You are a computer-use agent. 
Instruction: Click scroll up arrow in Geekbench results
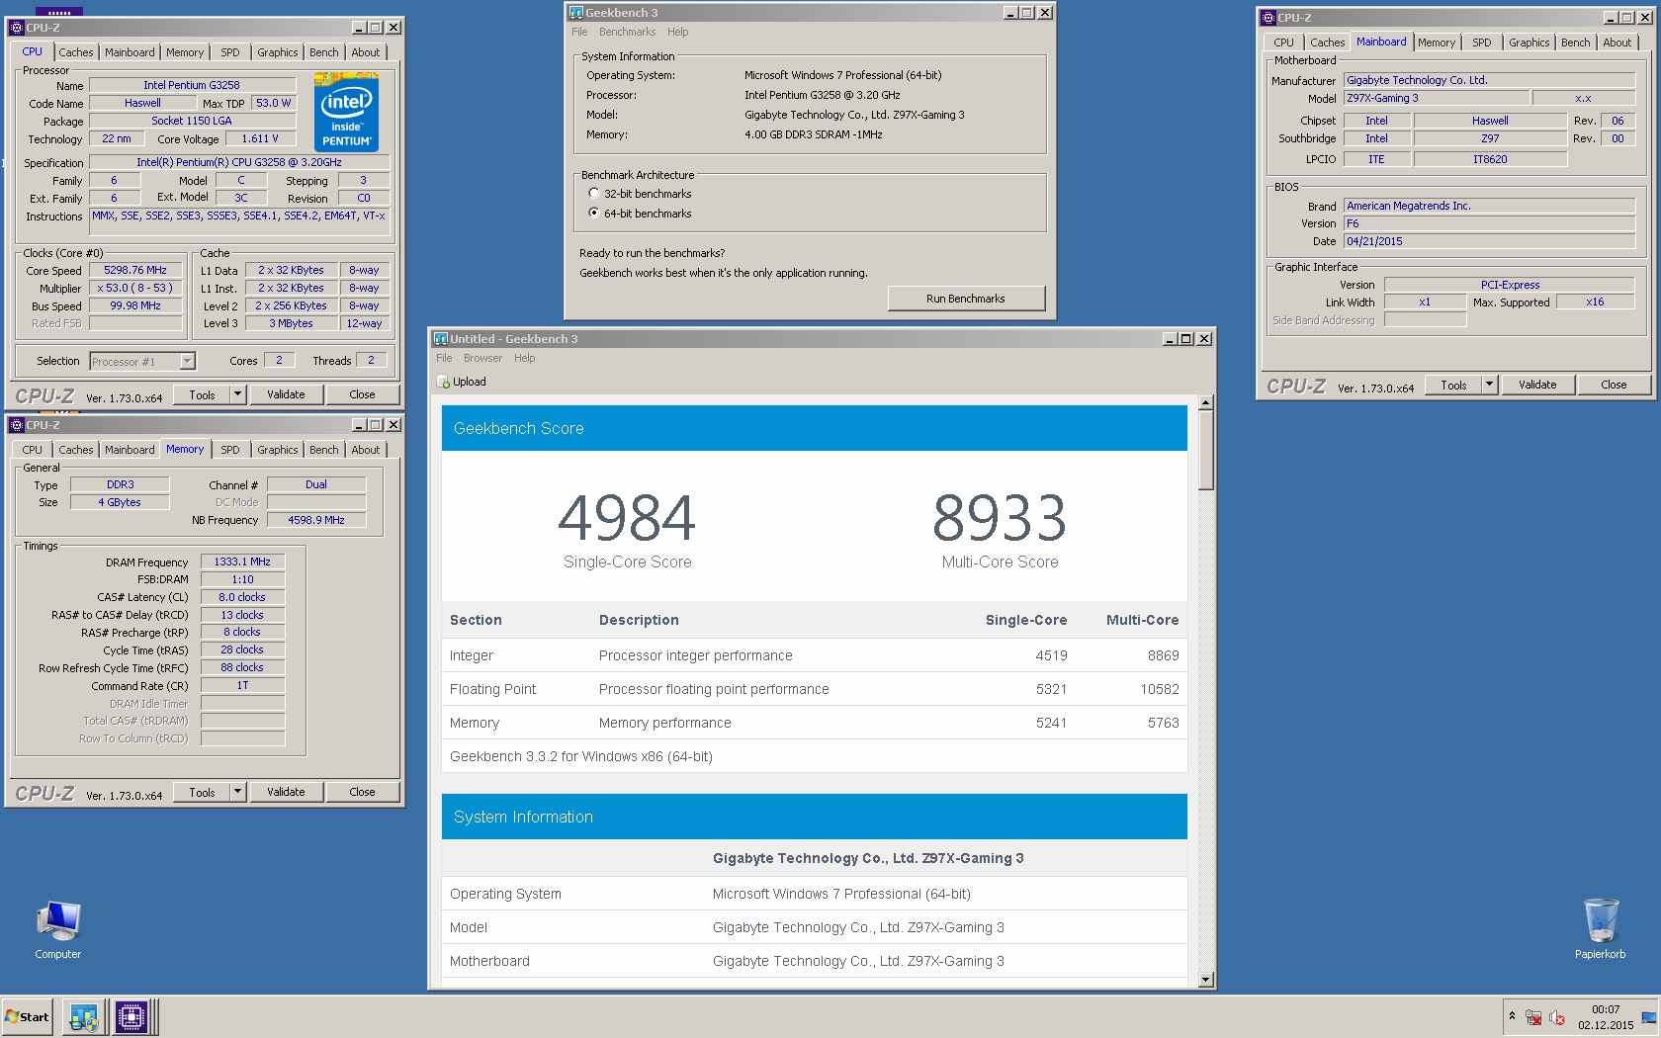1205,402
